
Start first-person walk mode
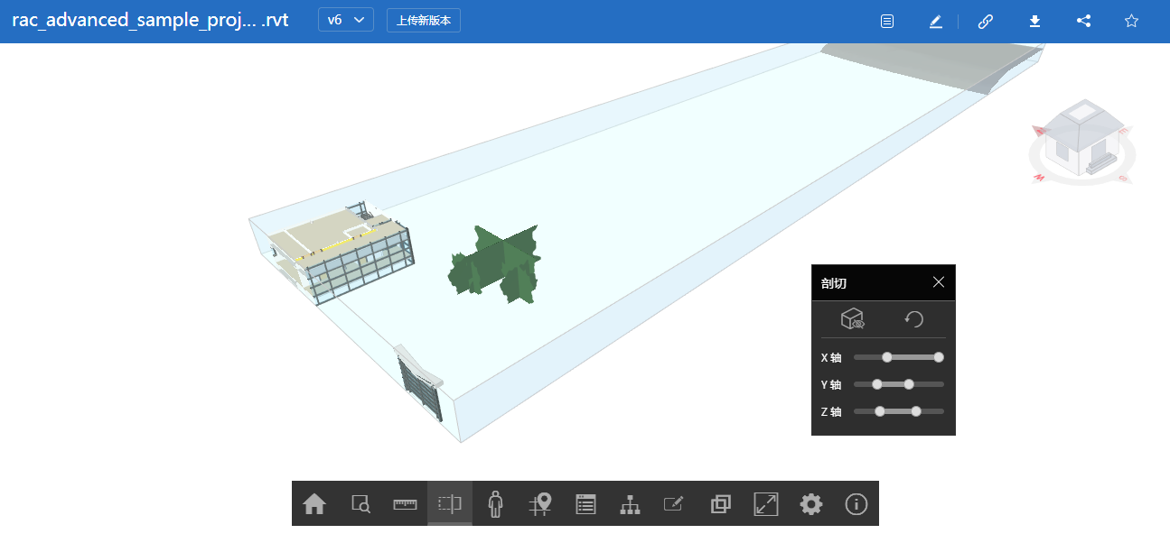tap(495, 504)
